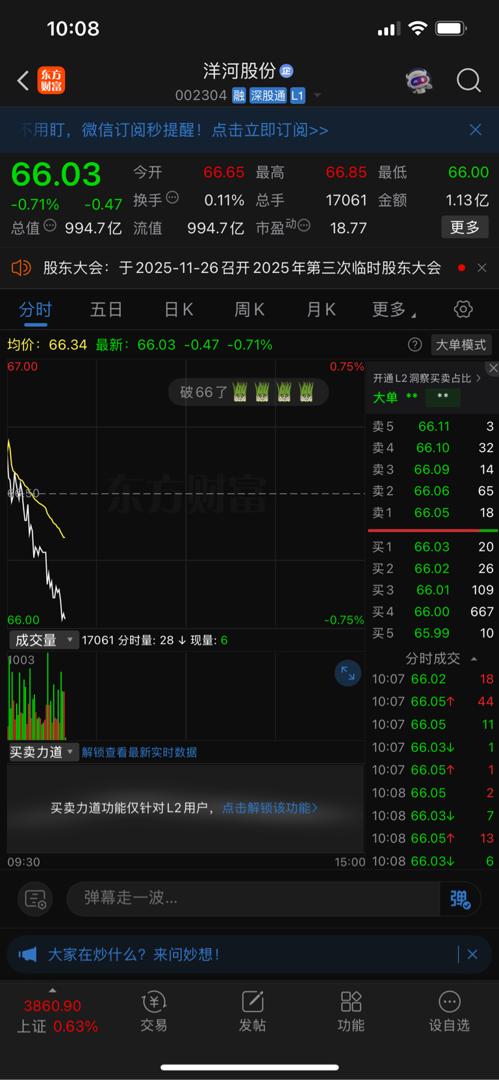Open the WeChat subscription reminder link
Viewport: 499px width, 1080px height.
tap(270, 130)
